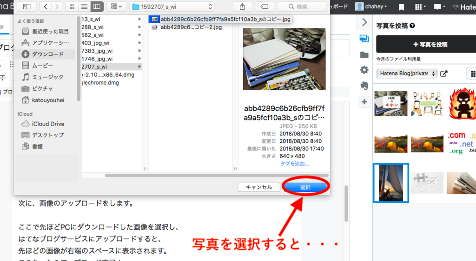The width and height of the screenshot is (476, 261).
Task: Open 書類 in the sidebar
Action: click(x=46, y=147)
